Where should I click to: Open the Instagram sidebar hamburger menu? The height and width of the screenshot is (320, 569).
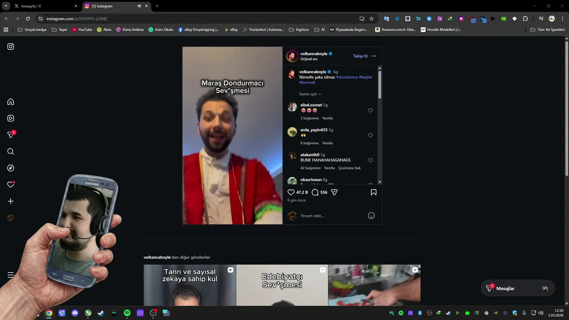tap(11, 275)
